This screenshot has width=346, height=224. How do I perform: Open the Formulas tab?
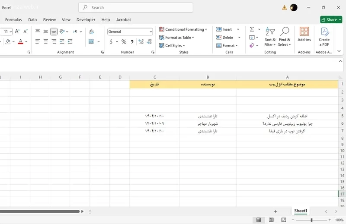click(x=13, y=19)
